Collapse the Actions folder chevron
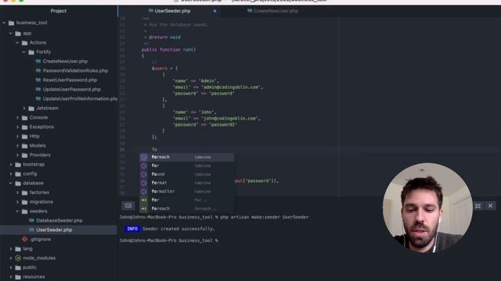Screen dimensions: 501x281 pos(17,42)
